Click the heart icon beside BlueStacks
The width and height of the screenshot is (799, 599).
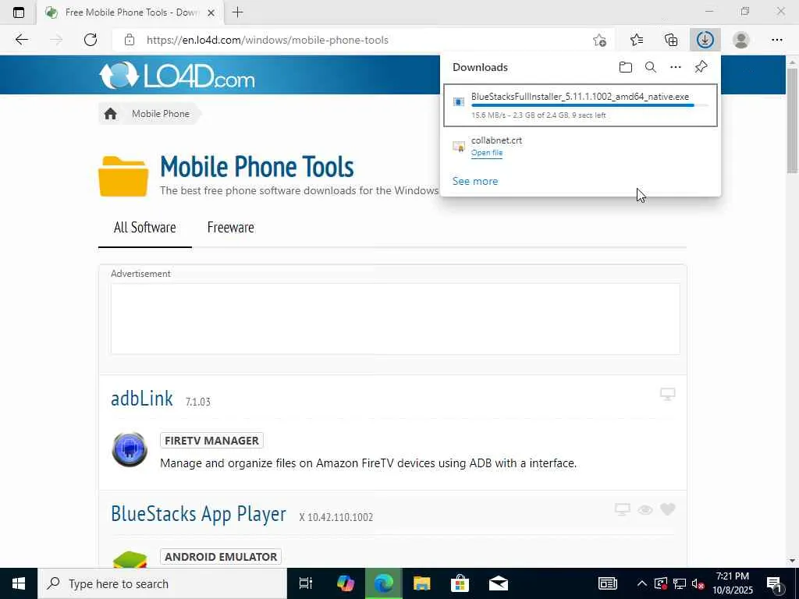pyautogui.click(x=668, y=509)
